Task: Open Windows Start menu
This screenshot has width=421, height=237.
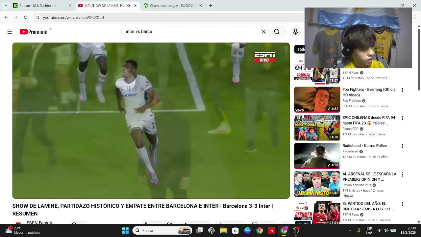Action: (x=125, y=230)
